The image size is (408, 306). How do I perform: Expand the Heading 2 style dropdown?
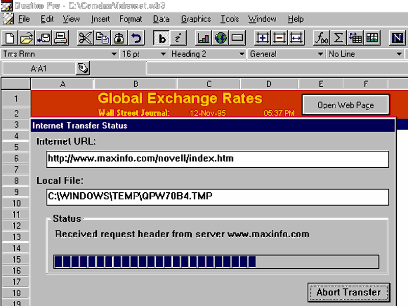click(242, 54)
